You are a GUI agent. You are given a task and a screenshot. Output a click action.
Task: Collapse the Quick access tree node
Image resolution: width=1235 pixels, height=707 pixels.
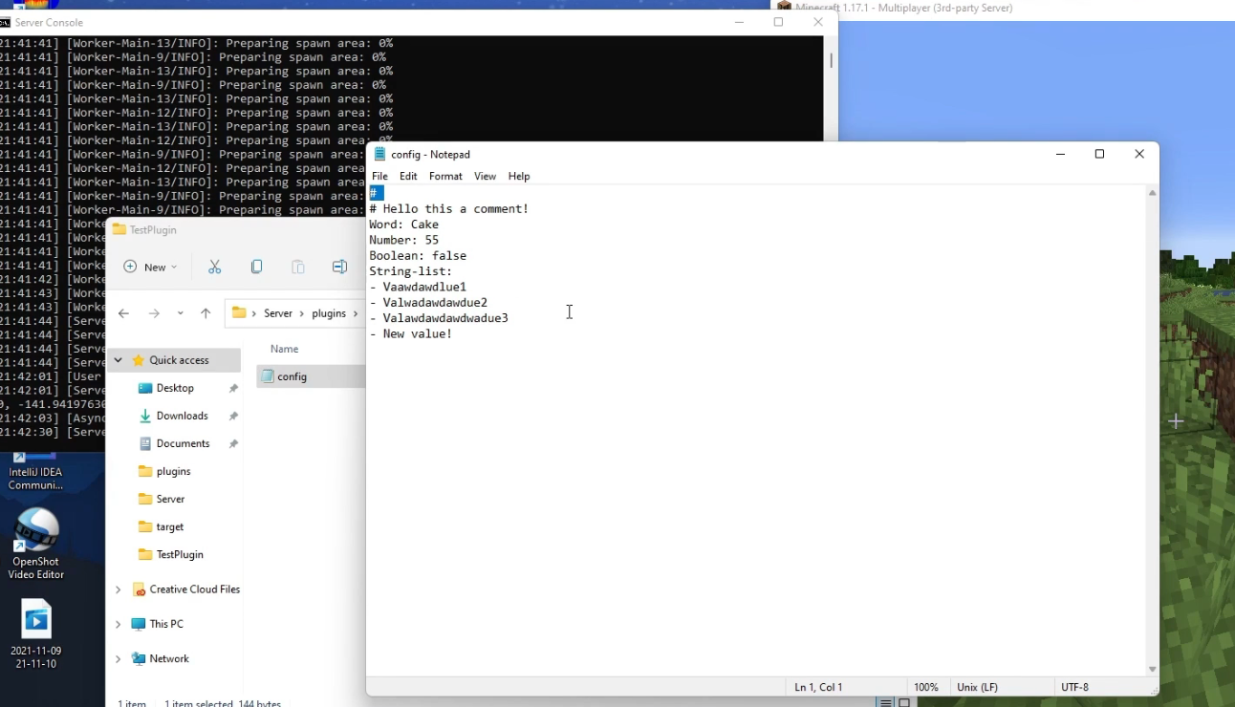tap(119, 360)
